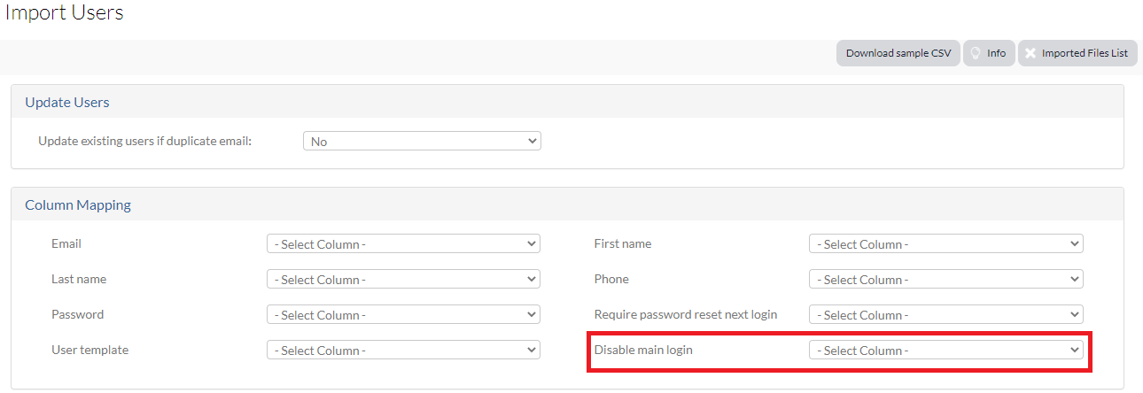
Task: Open the User template column dropdown
Action: pos(403,350)
